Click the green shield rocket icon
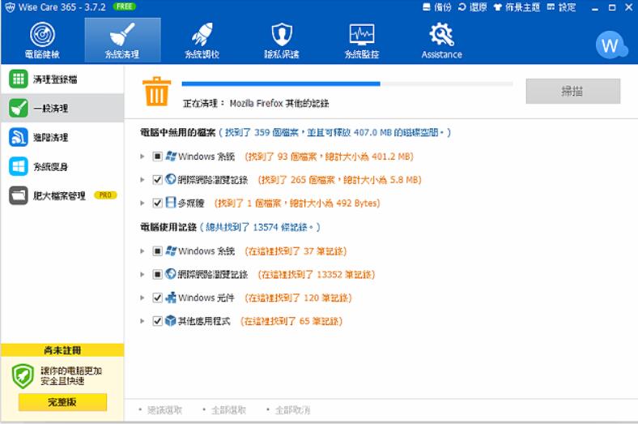The height and width of the screenshot is (424, 638). (23, 375)
